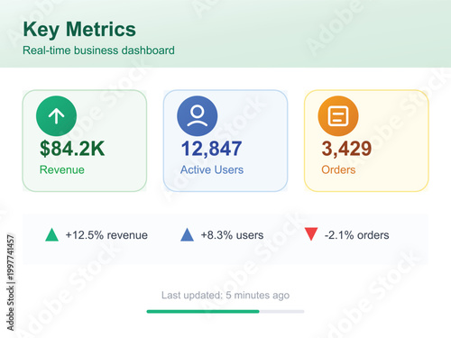Select the 3,429 orders value
Viewport: 451px width, 338px height.
point(346,149)
